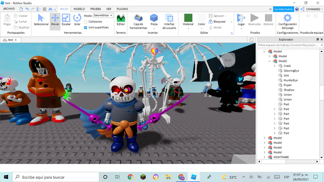Switch to the PLUGINS tab
Viewport: 324px width, 182px height.
122,9
